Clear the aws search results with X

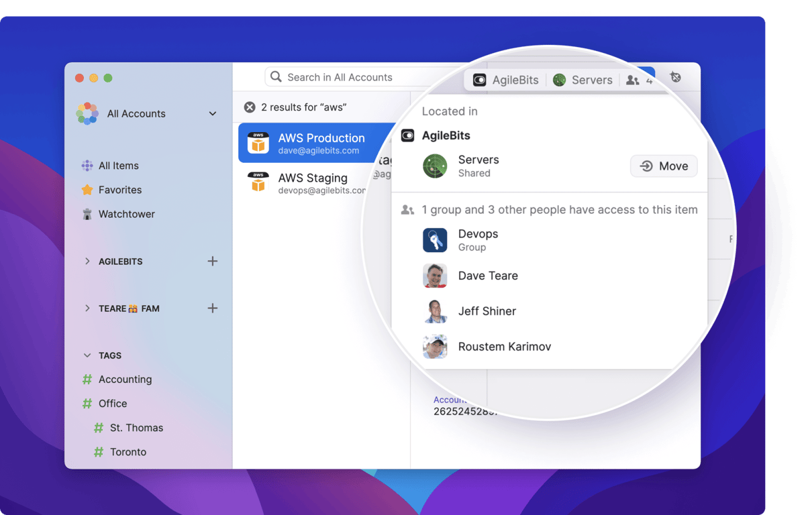(x=250, y=107)
